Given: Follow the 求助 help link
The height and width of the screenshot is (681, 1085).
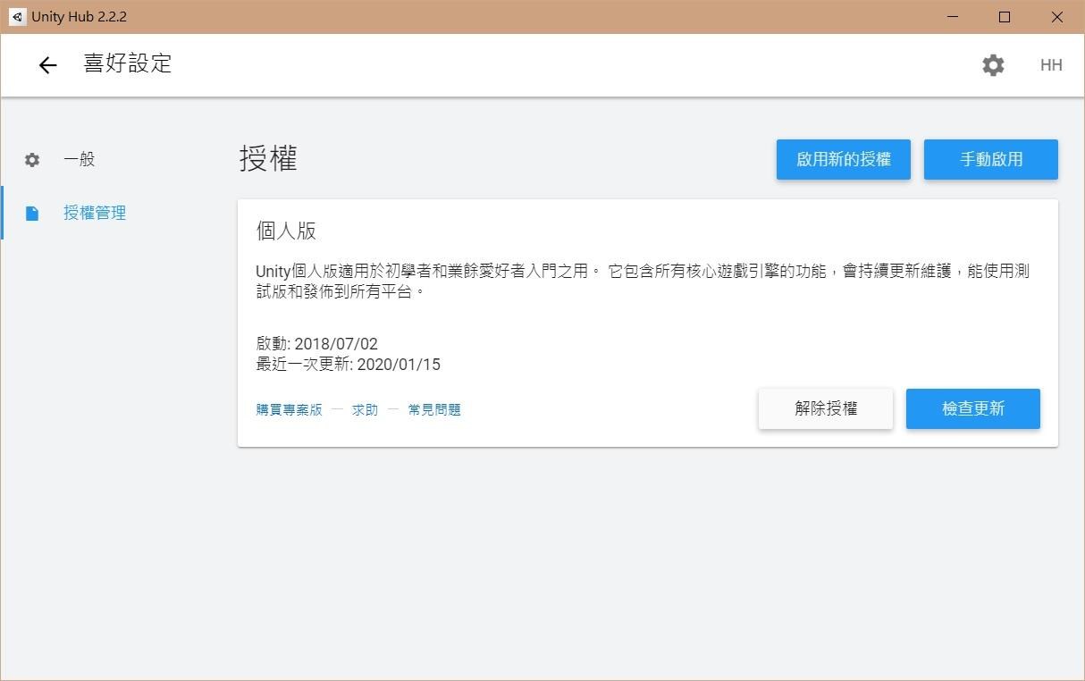Looking at the screenshot, I should pos(365,410).
